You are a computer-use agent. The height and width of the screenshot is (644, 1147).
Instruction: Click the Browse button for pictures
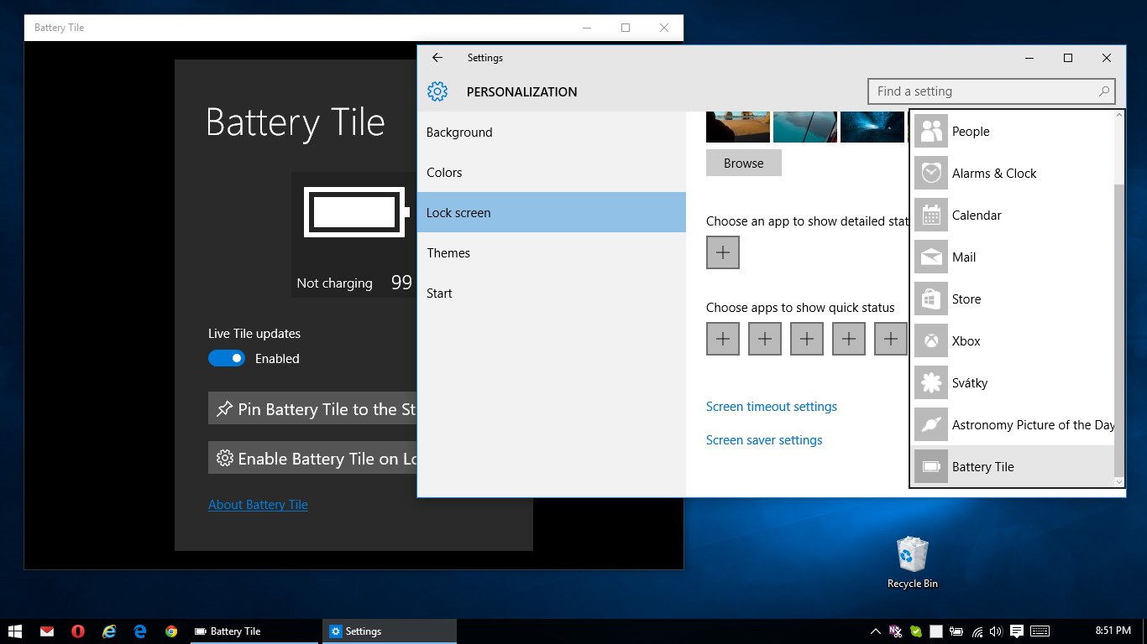coord(744,164)
